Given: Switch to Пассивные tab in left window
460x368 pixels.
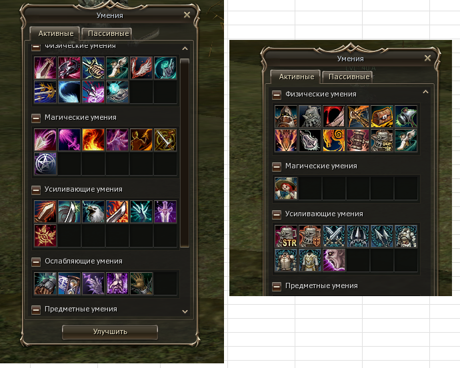Looking at the screenshot, I should coord(107,34).
